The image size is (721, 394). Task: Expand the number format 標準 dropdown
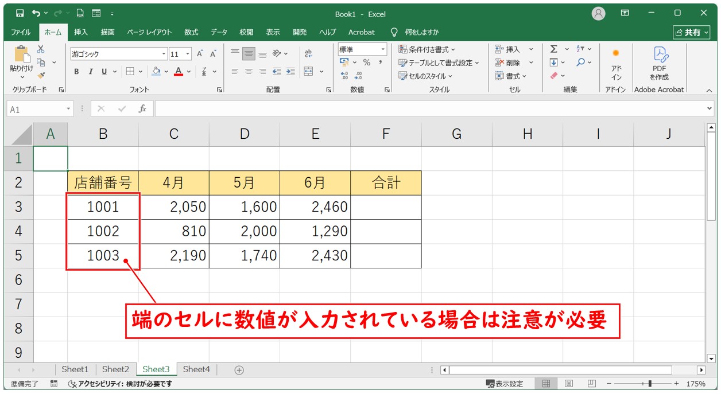(382, 50)
